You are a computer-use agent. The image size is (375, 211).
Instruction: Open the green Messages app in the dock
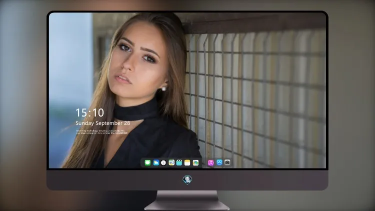(x=147, y=163)
